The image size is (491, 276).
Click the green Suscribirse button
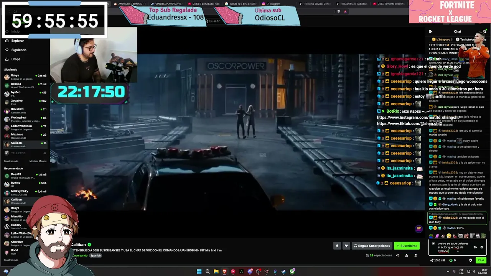coord(407,246)
